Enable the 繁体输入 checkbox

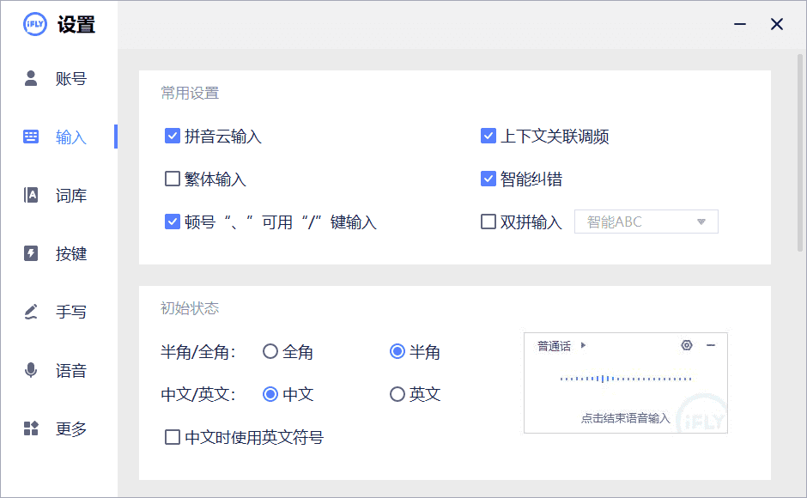(173, 179)
